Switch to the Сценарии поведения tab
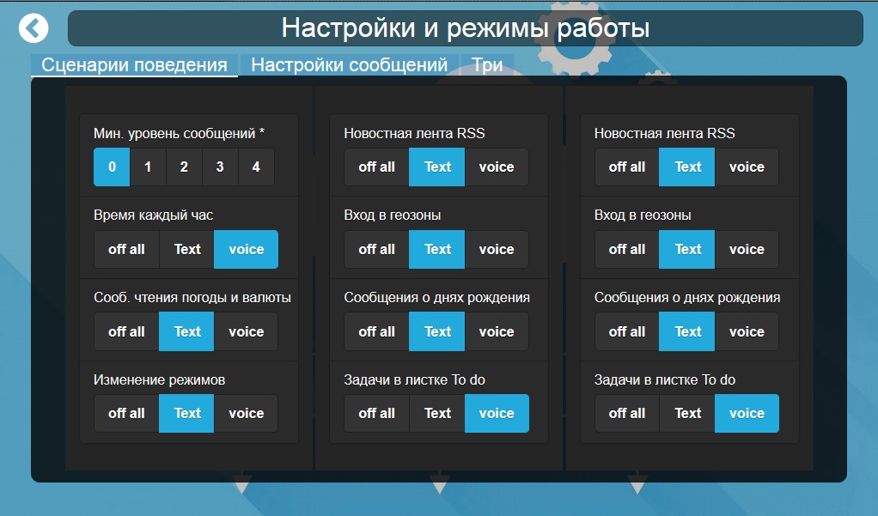 [134, 65]
